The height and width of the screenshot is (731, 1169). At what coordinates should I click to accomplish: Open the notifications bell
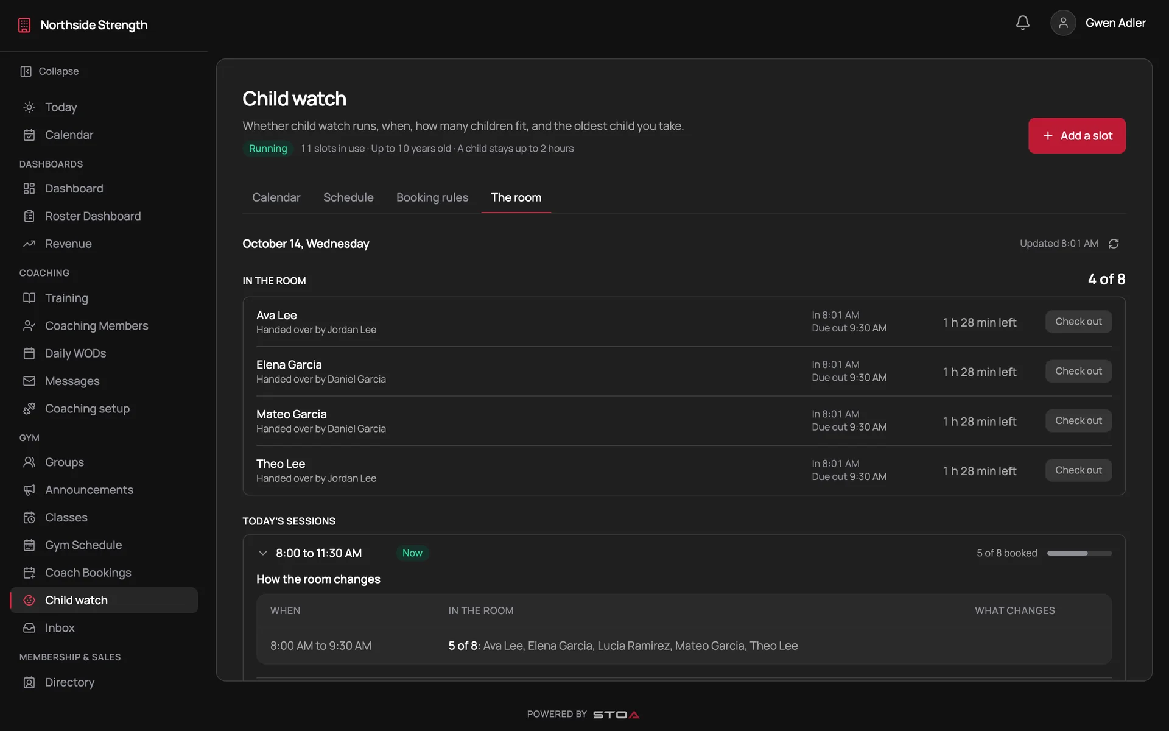(x=1023, y=23)
